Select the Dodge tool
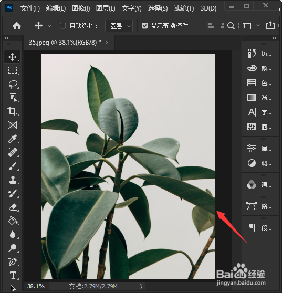Image resolution: width=282 pixels, height=293 pixels. (13, 248)
